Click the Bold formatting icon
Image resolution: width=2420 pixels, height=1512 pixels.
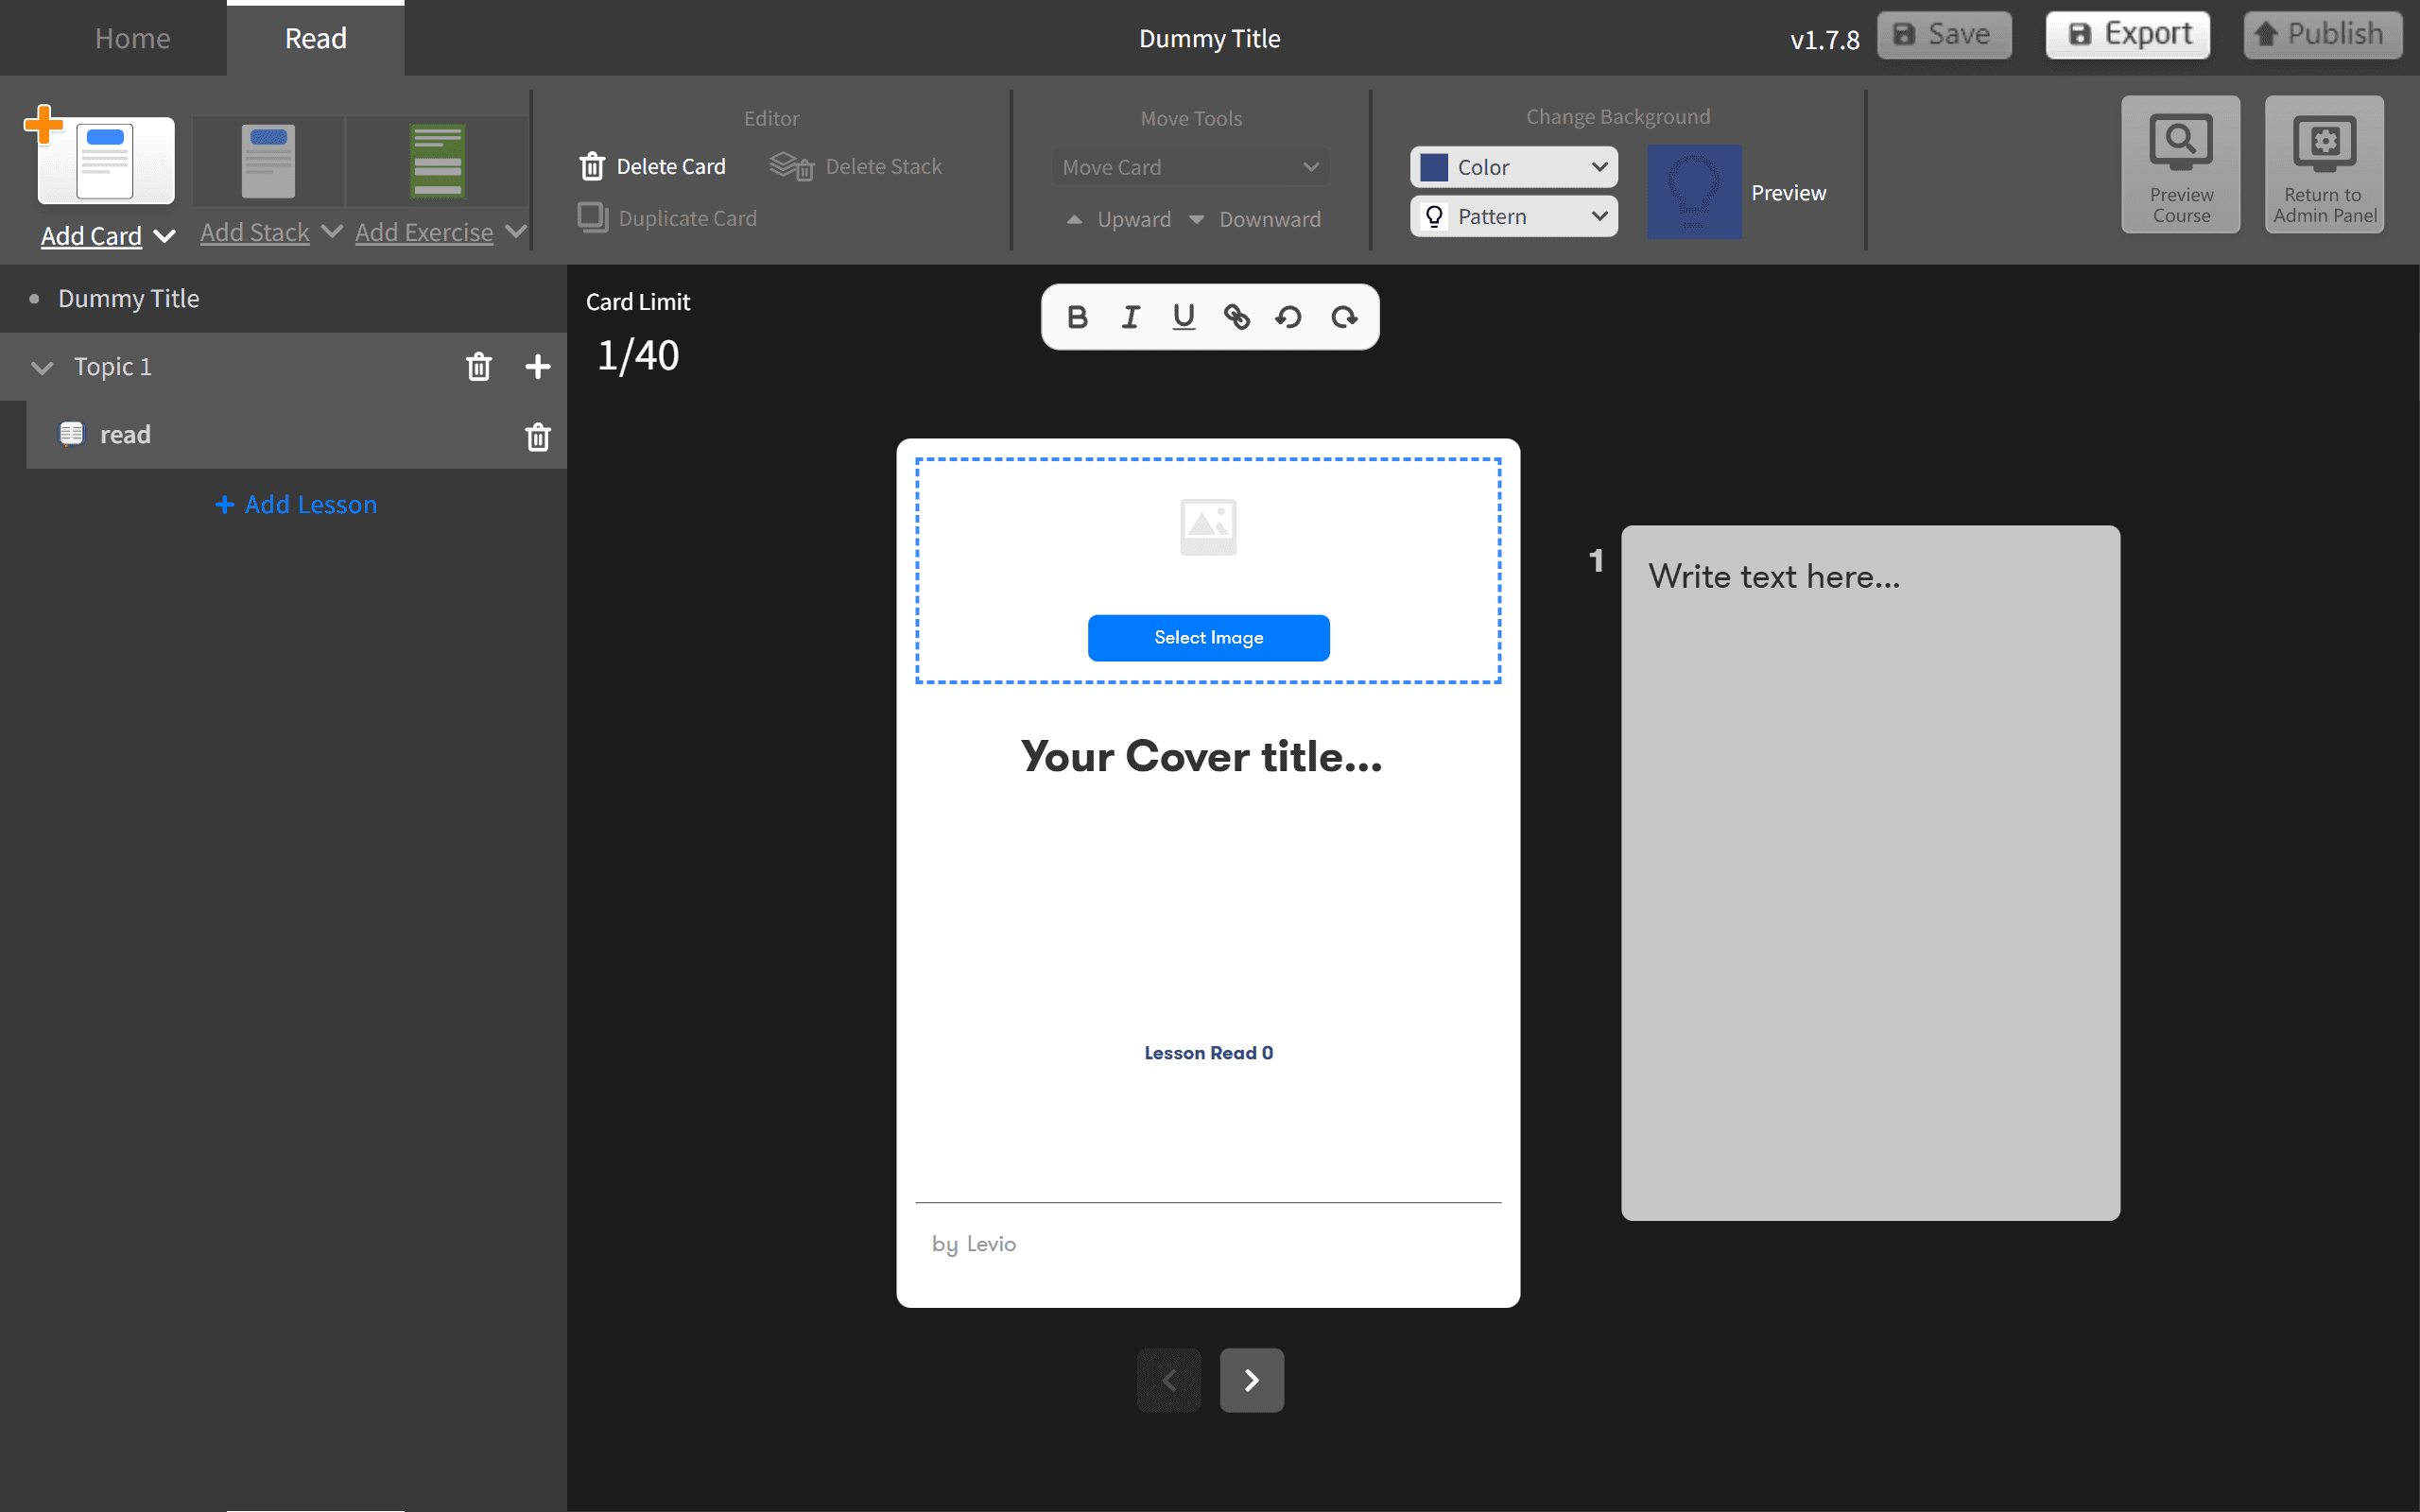1077,317
